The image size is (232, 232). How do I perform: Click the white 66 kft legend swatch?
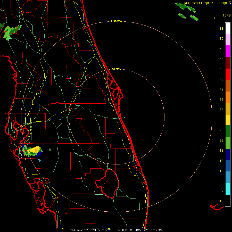pyautogui.click(x=228, y=28)
